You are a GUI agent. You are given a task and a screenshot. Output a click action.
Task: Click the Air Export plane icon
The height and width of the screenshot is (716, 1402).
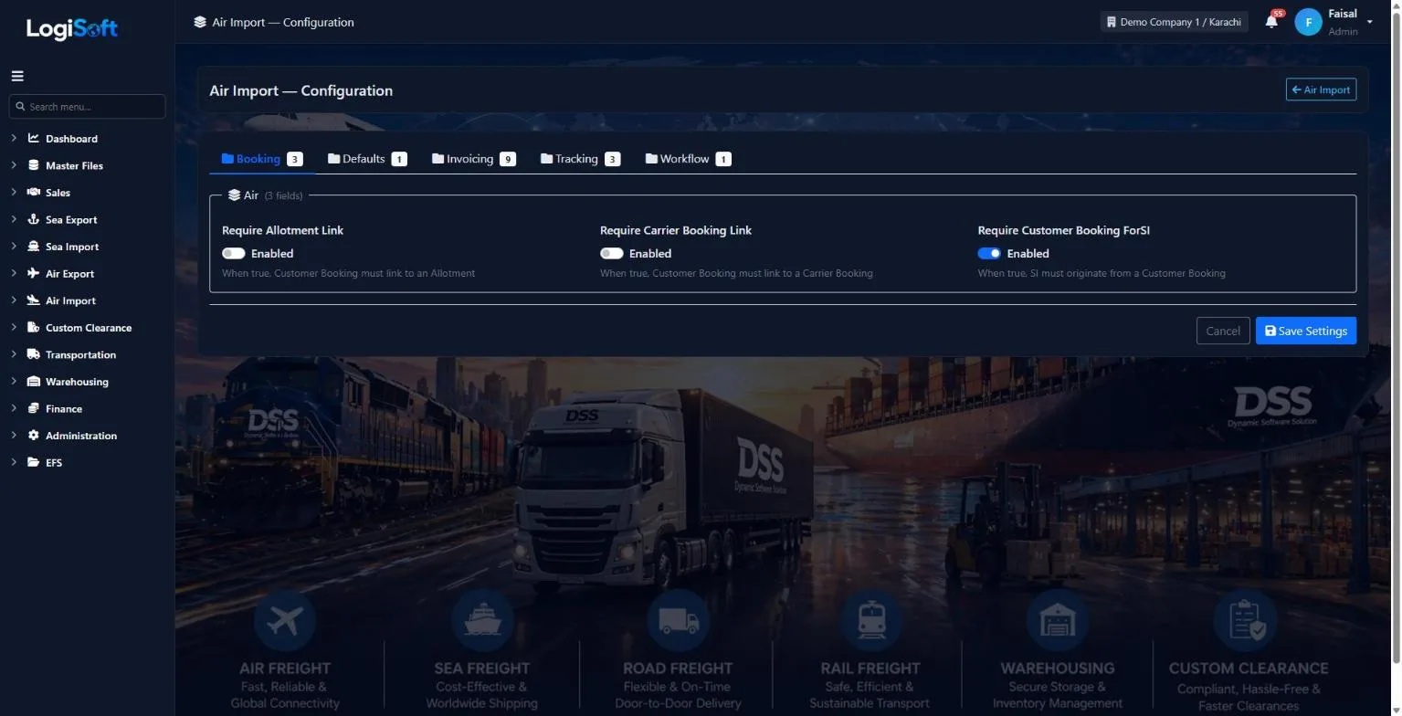click(34, 273)
